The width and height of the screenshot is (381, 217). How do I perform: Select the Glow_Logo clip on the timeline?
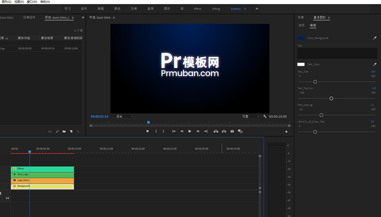click(x=43, y=175)
